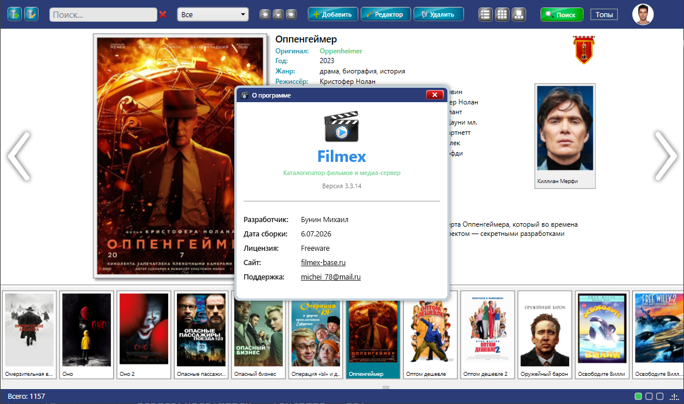Open the 'Все' category filter dropdown
The image size is (684, 404).
click(213, 14)
